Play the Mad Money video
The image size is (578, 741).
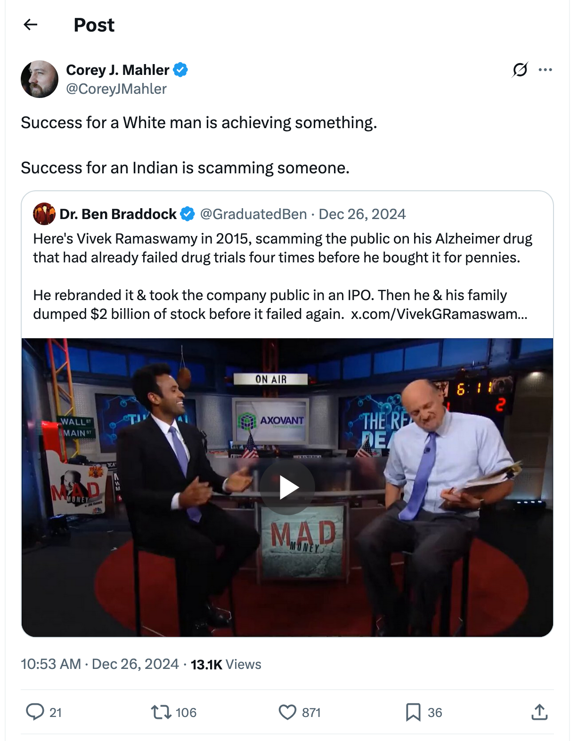tap(287, 487)
